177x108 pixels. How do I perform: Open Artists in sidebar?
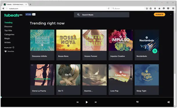click(x=7, y=42)
